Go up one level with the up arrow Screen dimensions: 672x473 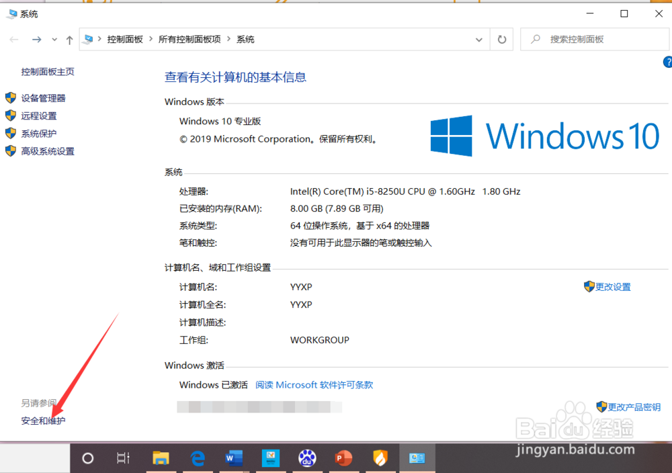tap(69, 40)
